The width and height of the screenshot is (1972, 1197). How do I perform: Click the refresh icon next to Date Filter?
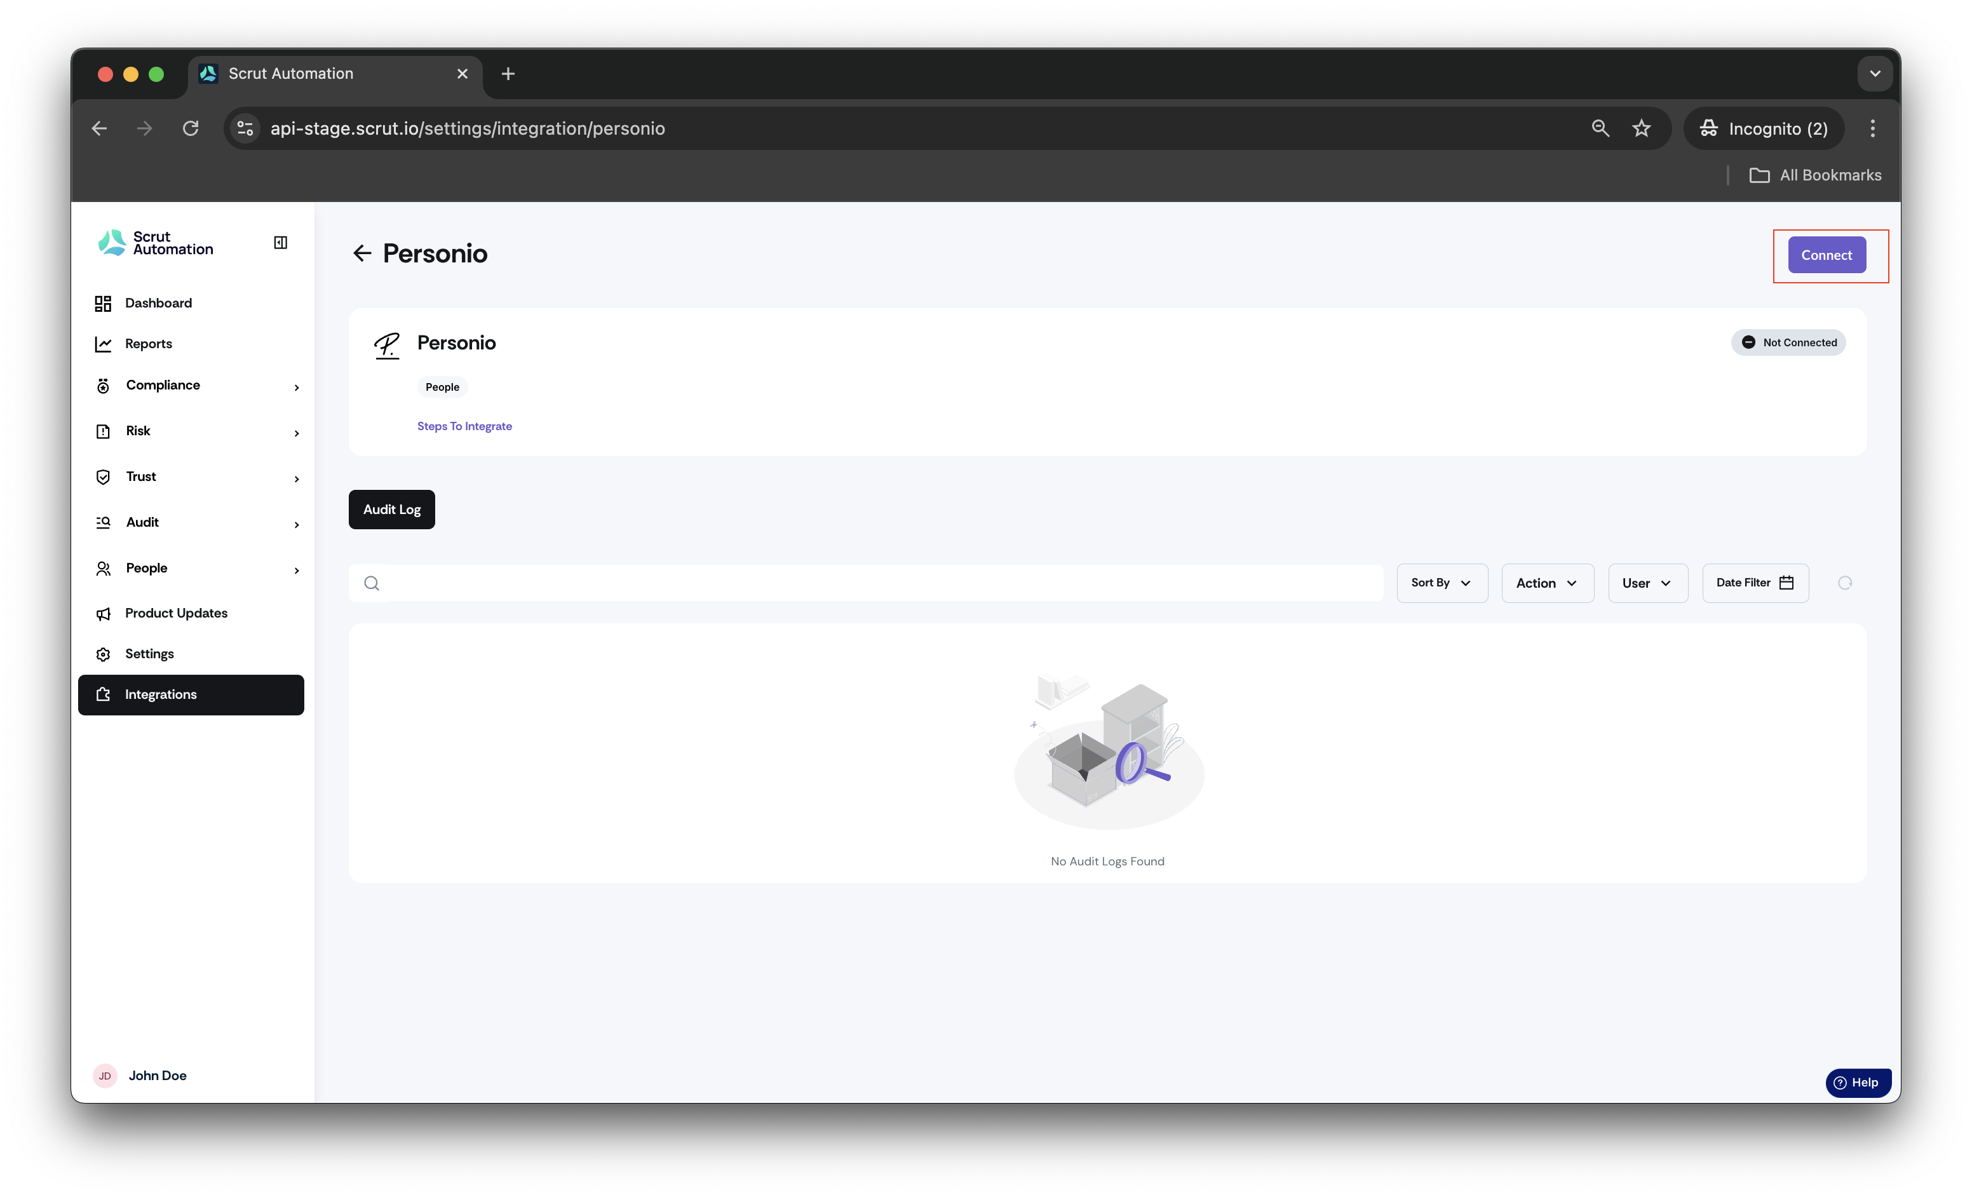(1845, 583)
